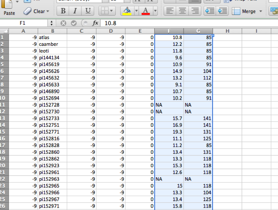Confirm entry with checkmark icon
Image resolution: width=278 pixels, height=210 pixels.
74,23
